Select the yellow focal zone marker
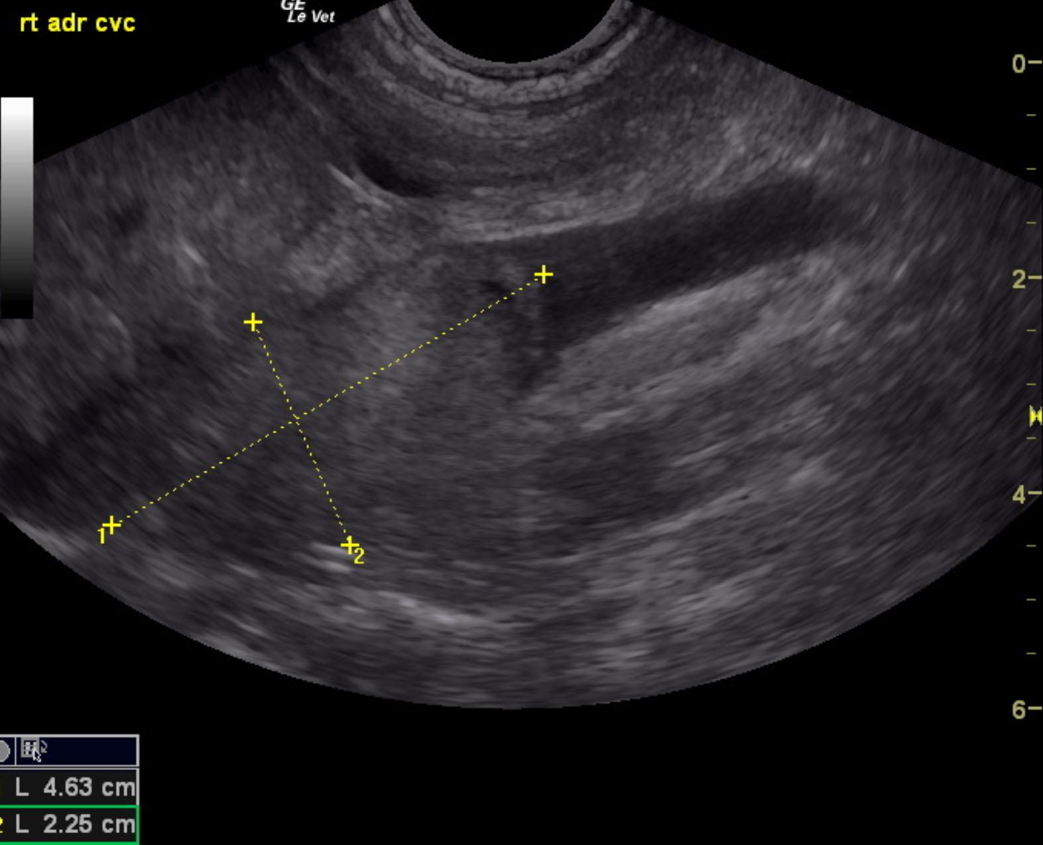Screen dimensions: 1043x845 (1035, 416)
